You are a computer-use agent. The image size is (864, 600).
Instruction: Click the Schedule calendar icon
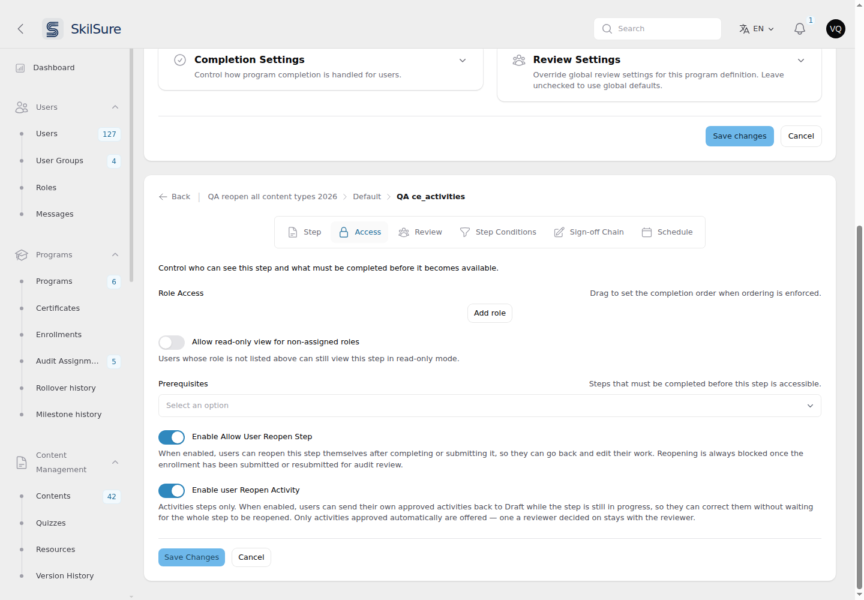[647, 232]
